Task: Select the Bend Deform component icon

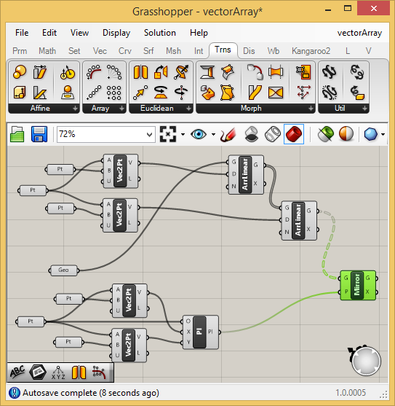Action: 255,72
